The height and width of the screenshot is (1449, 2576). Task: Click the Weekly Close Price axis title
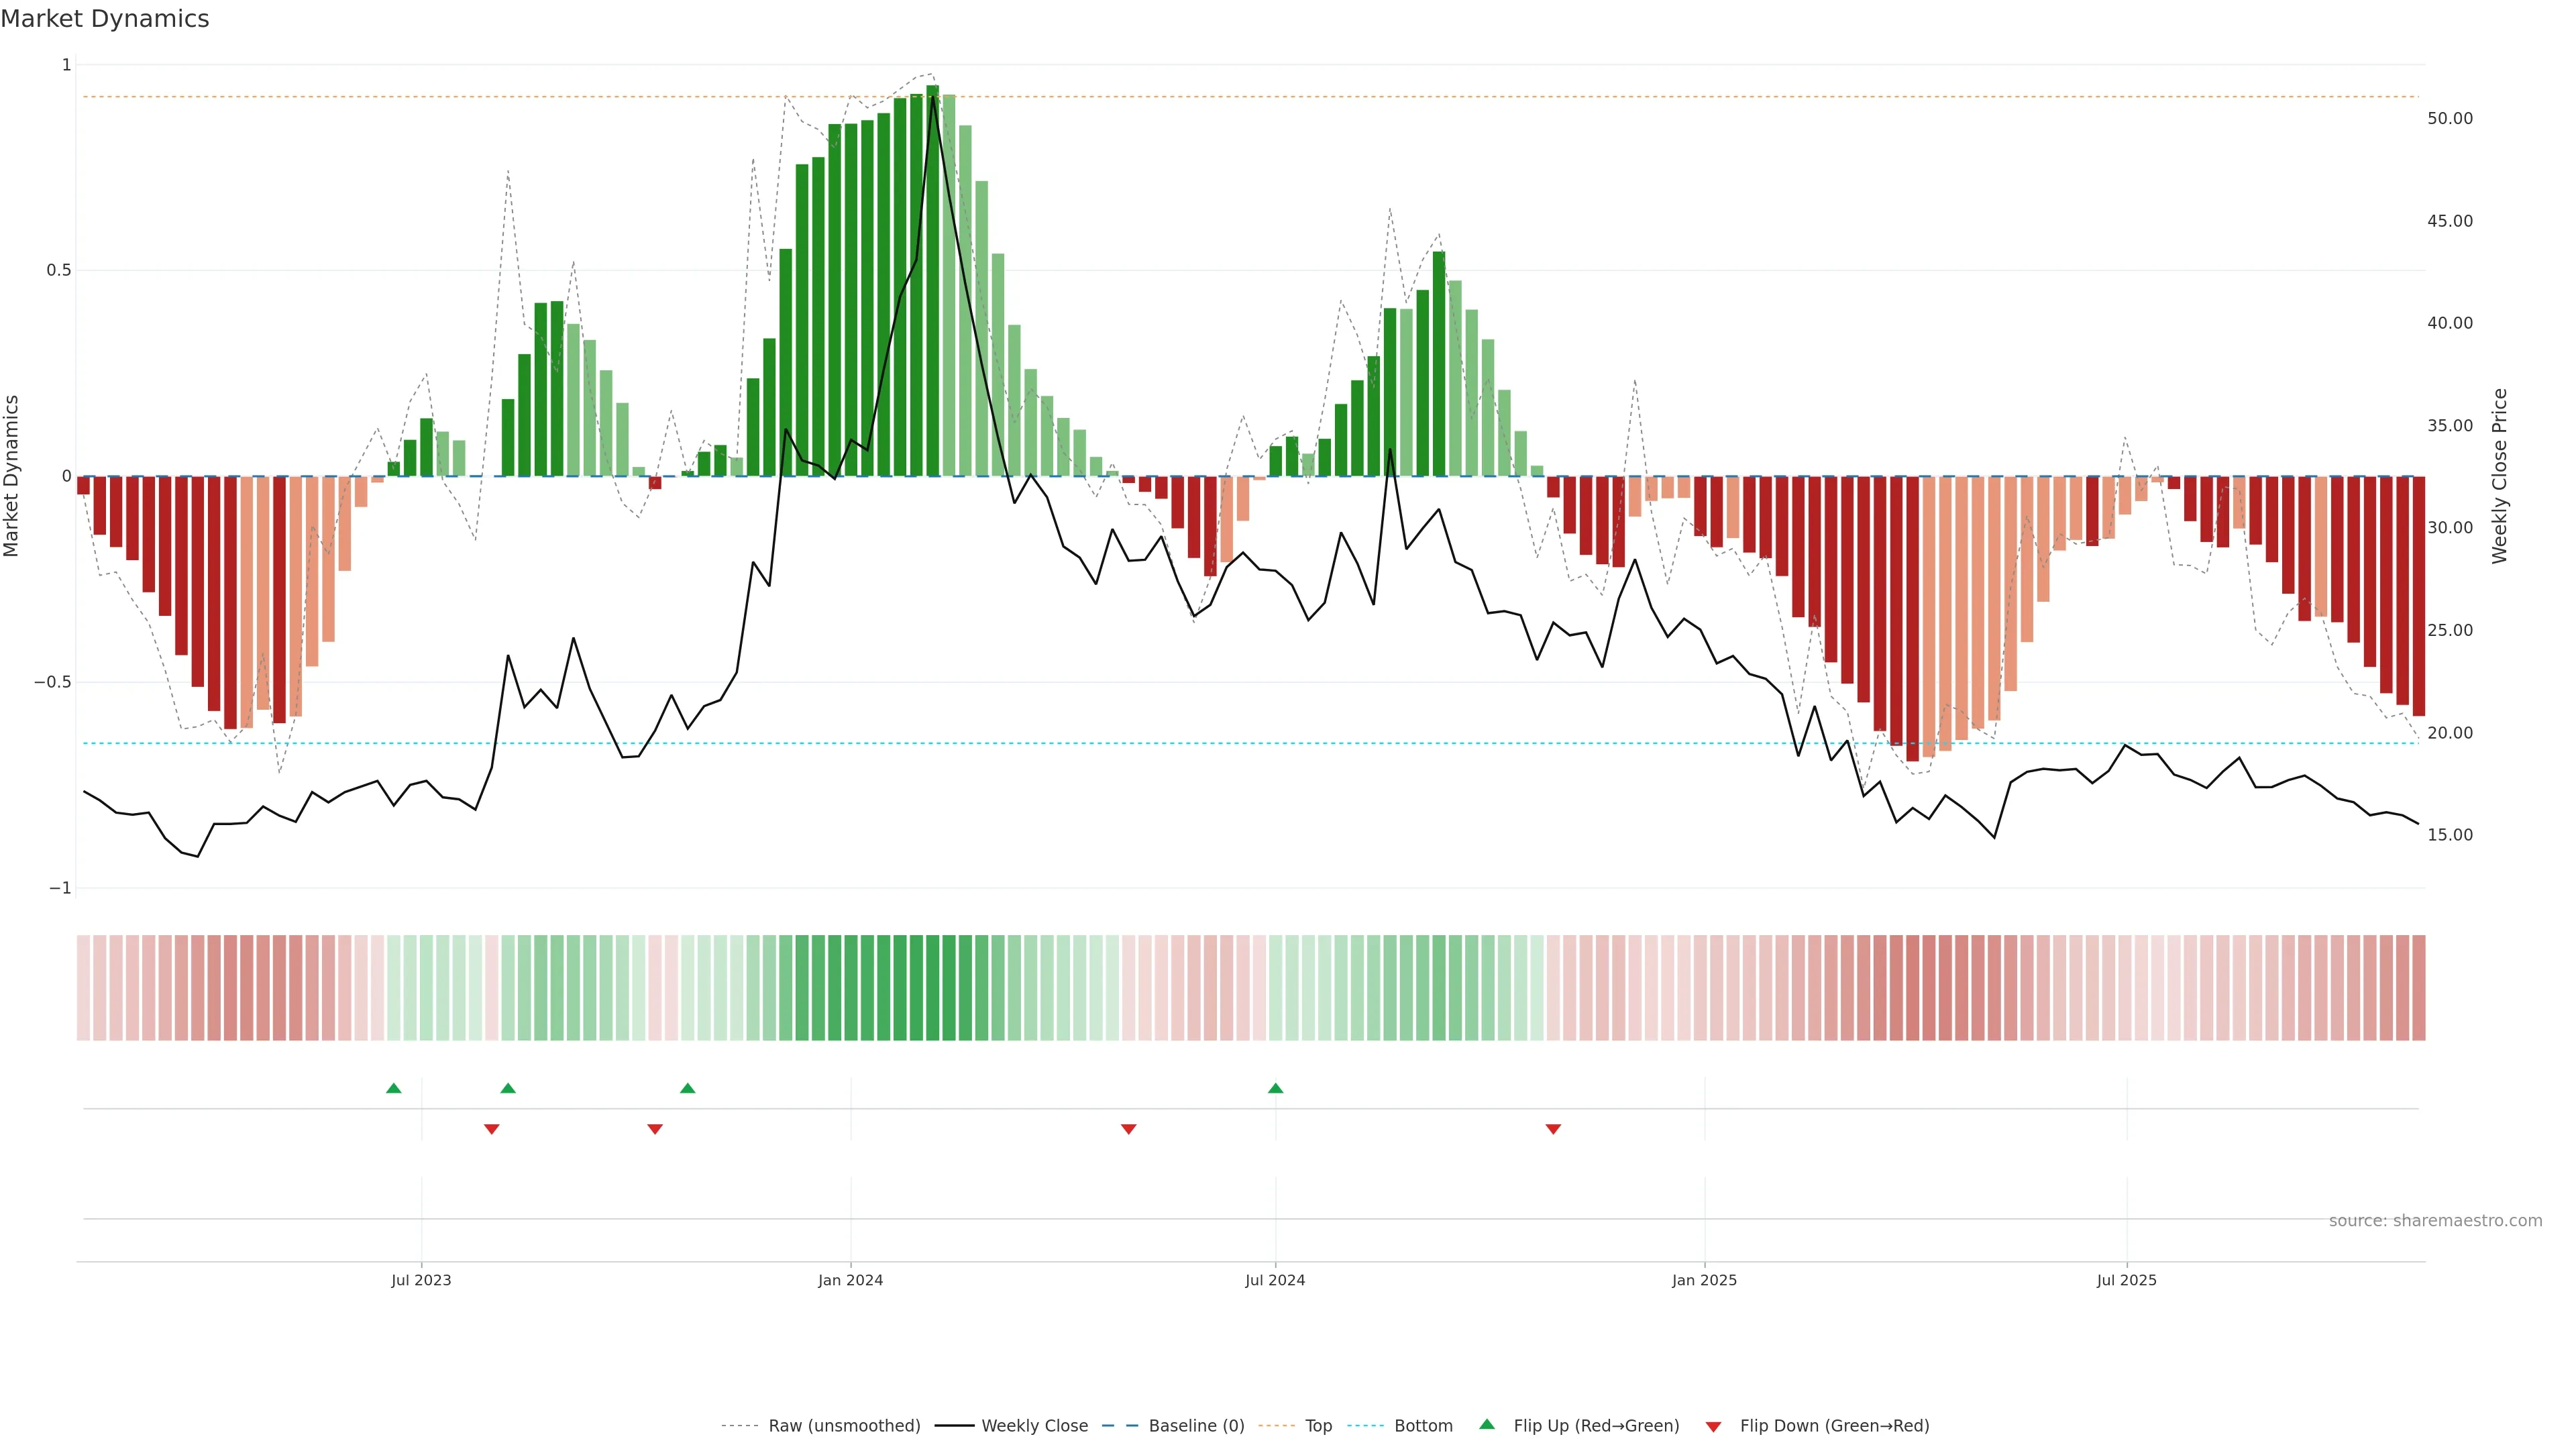[x=2499, y=476]
